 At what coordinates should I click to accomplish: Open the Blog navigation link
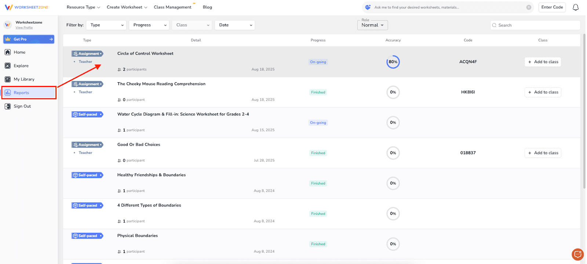pos(207,7)
